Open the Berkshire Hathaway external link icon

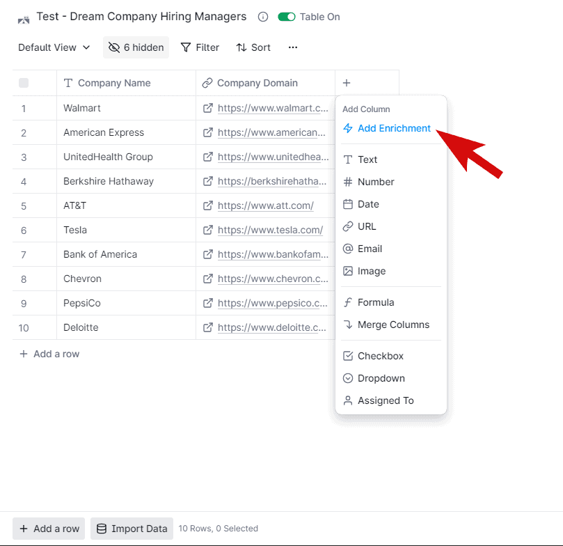click(x=208, y=181)
